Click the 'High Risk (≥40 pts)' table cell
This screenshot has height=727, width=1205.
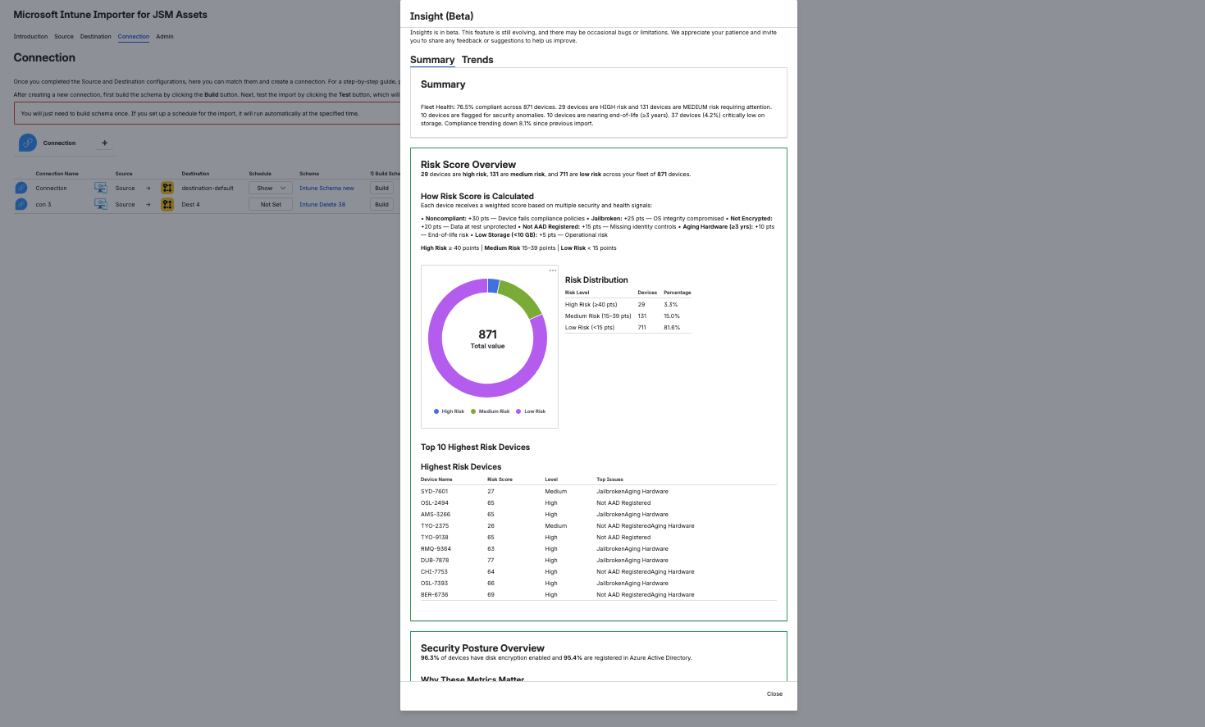pos(591,305)
